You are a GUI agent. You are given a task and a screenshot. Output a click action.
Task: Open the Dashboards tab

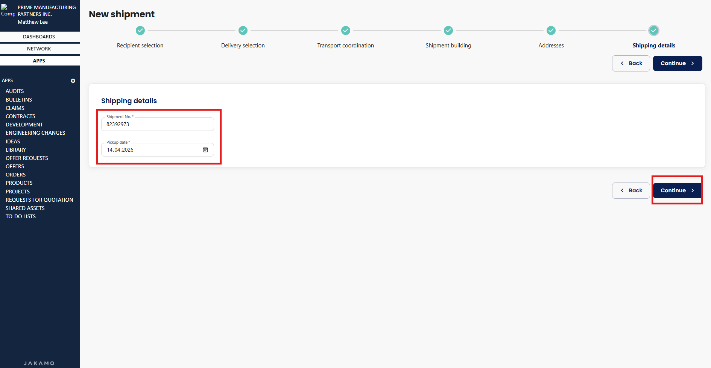coord(39,36)
